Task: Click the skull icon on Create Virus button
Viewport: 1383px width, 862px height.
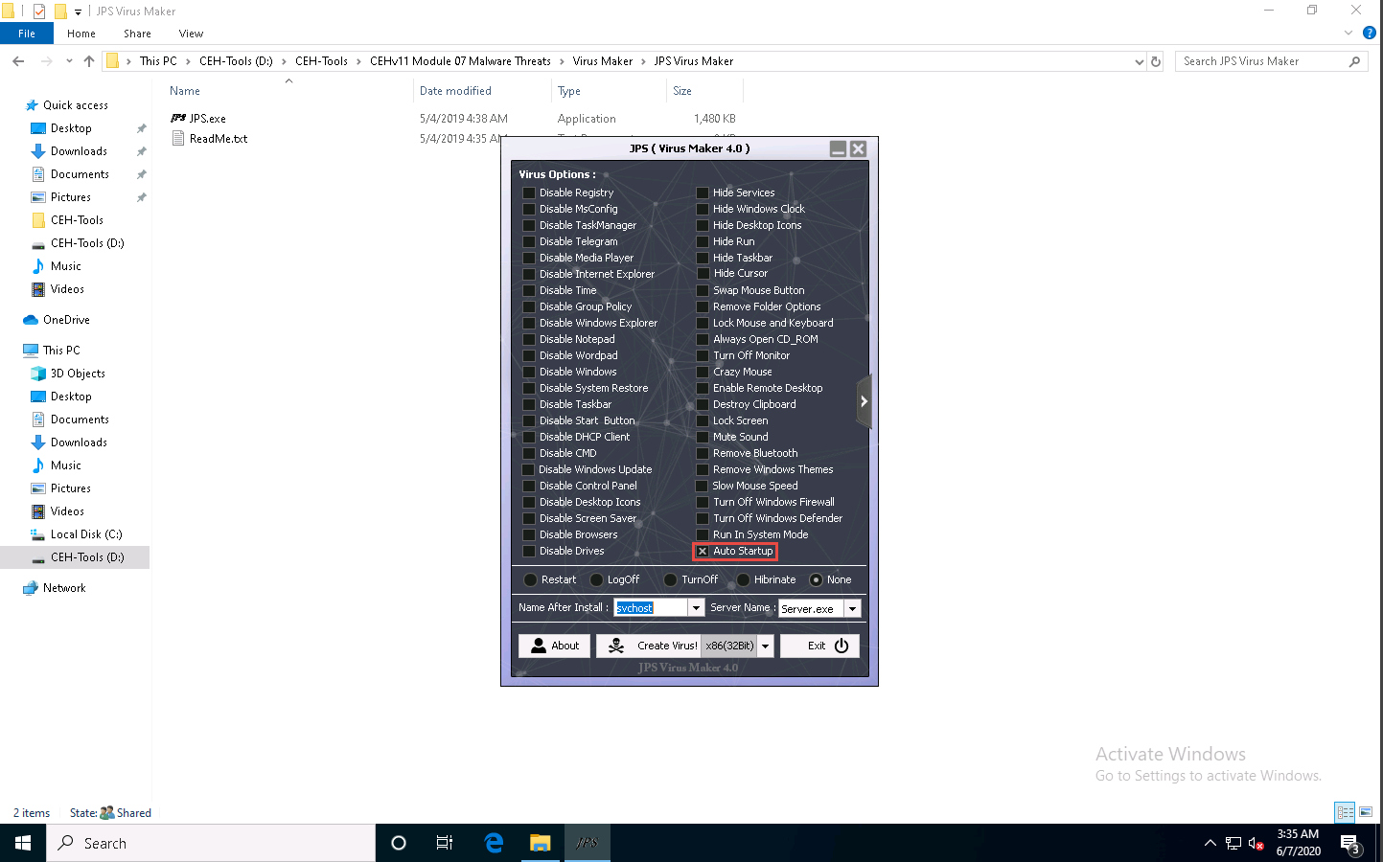Action: (616, 646)
